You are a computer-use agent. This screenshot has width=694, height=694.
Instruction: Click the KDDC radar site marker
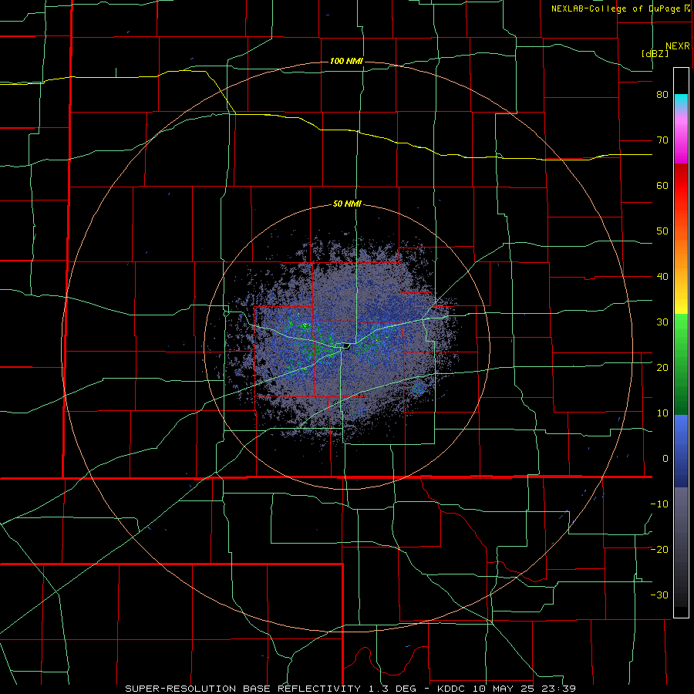point(345,345)
